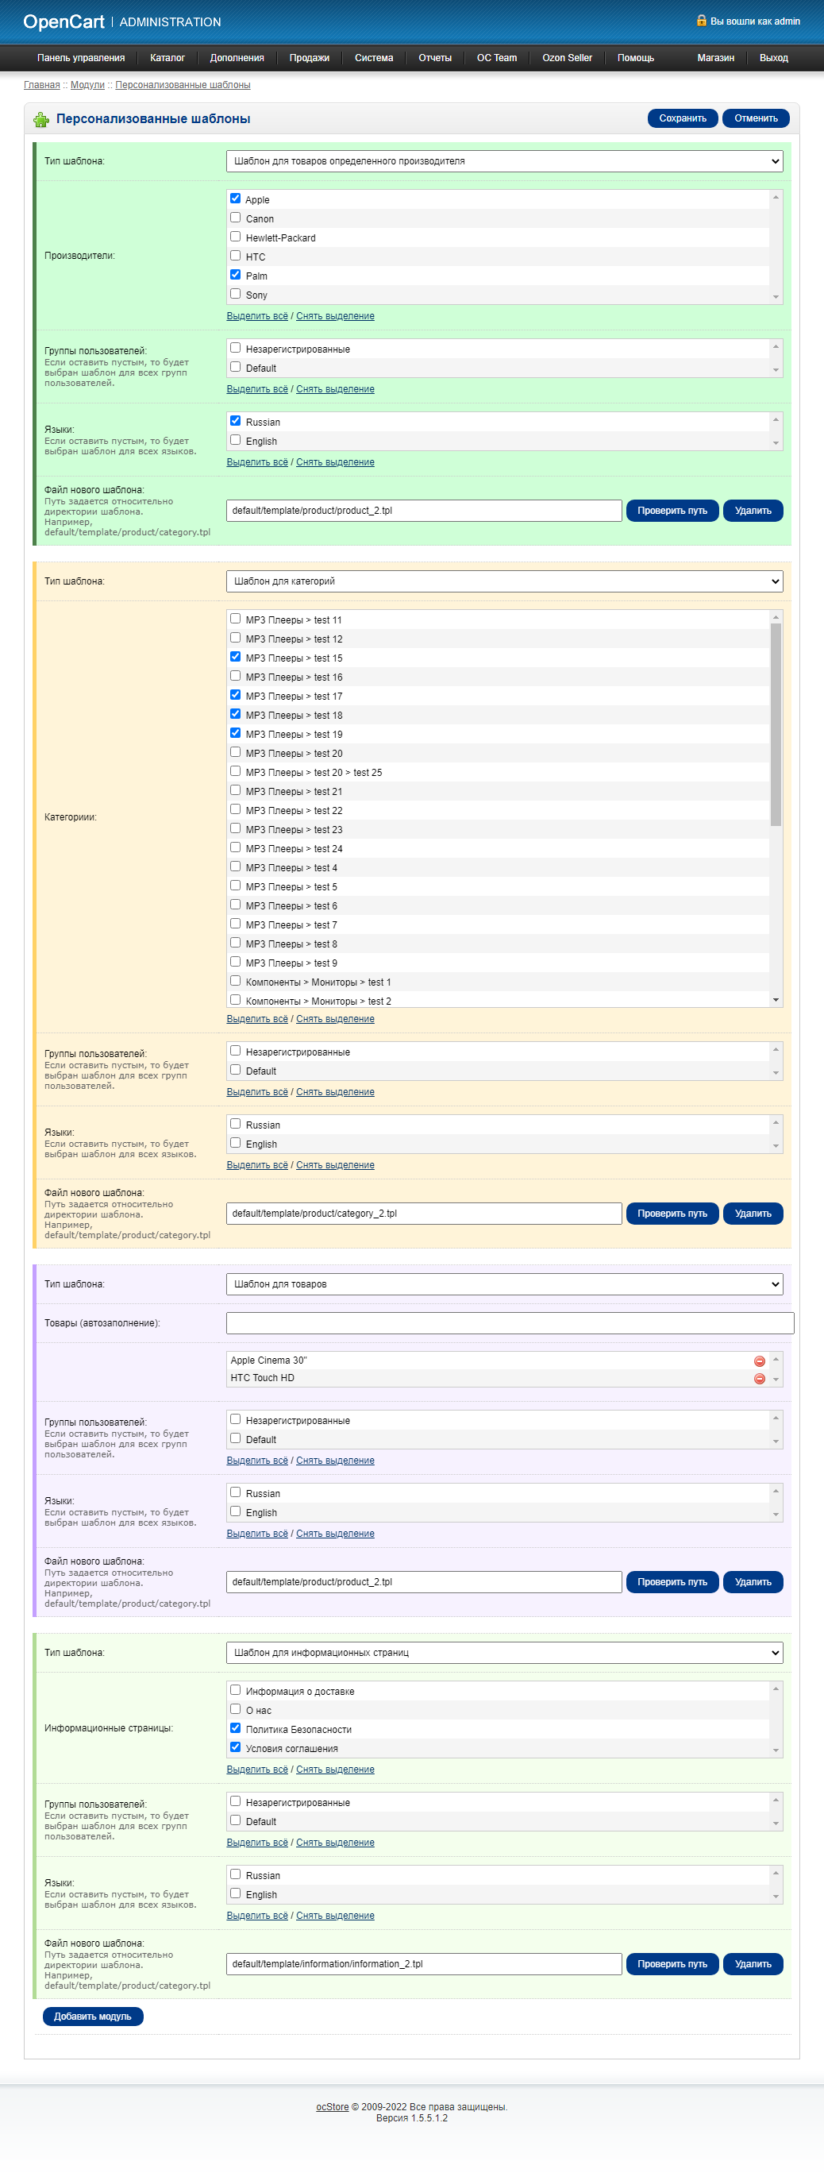Viewport: 824px width, 2173px height.
Task: Toggle category MP3 Плееры > test 20 > test 25
Action: [x=235, y=771]
